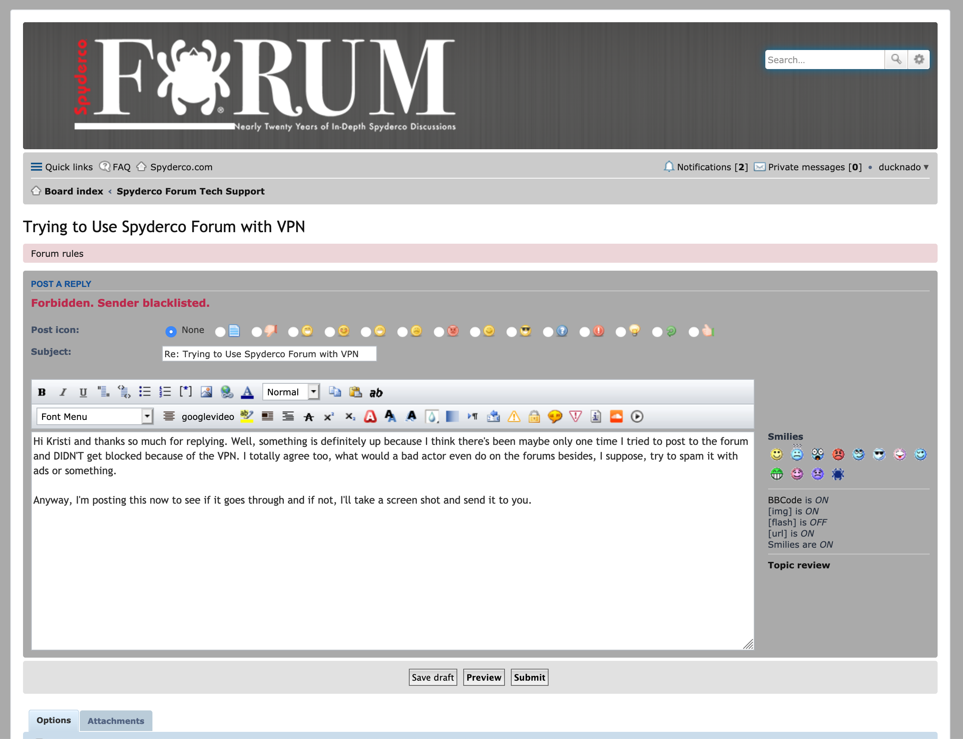Select the 'None' post icon radio button
Viewport: 963px width, 739px height.
coord(171,331)
